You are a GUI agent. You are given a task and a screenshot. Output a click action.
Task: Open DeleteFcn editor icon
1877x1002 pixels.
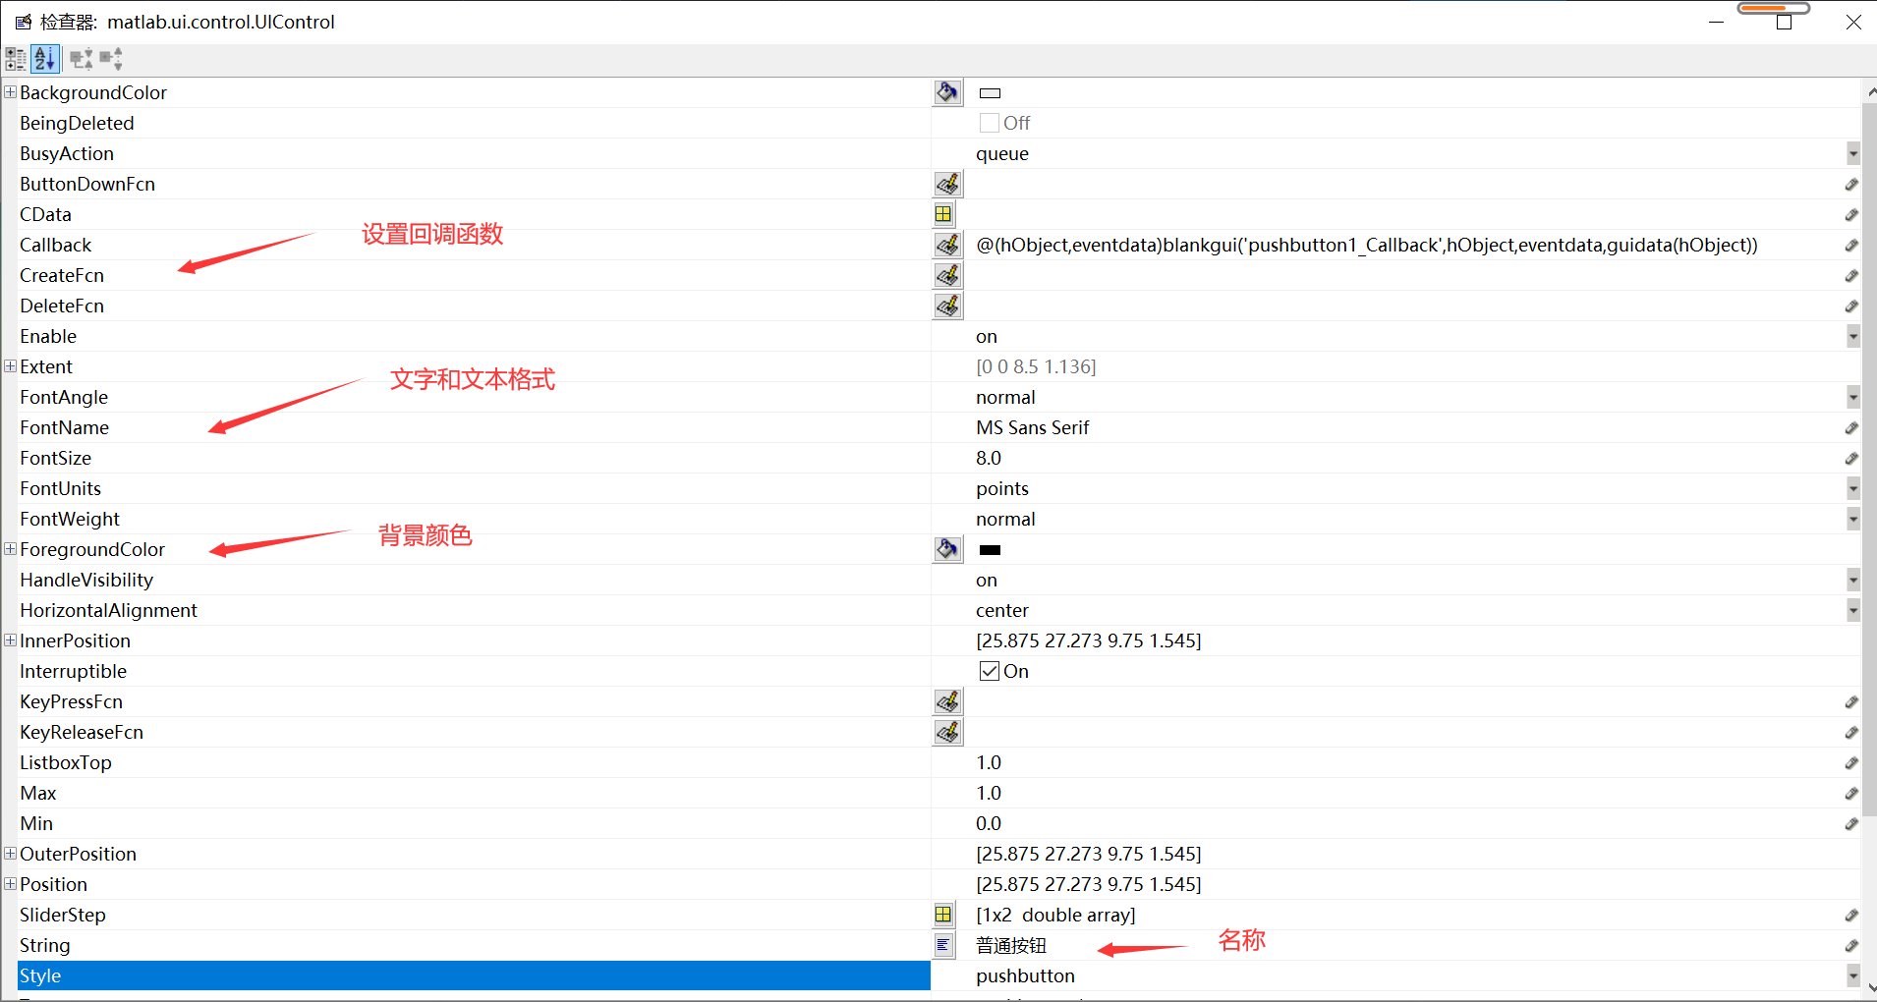[x=947, y=306]
